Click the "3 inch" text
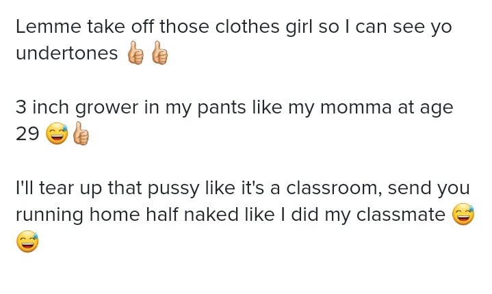This screenshot has width=492, height=294. [42, 107]
